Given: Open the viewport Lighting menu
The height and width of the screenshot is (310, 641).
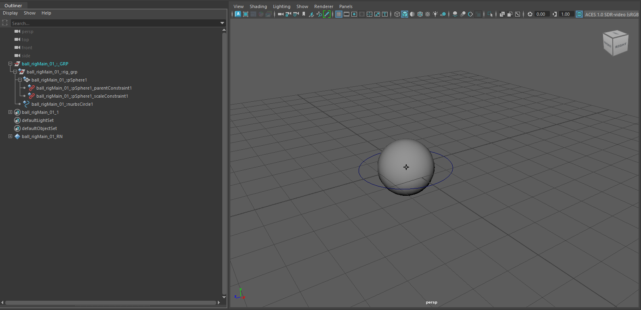Looking at the screenshot, I should [x=282, y=6].
